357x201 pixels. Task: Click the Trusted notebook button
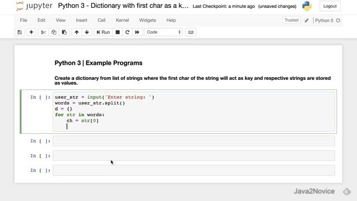tap(291, 20)
